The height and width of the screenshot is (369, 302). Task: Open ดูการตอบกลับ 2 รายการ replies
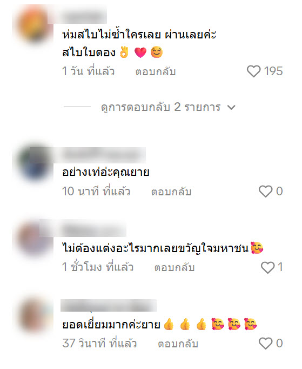coord(161,107)
